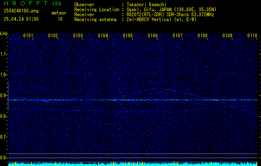This screenshot has width=261, height=166.
Task: Click the 0107 time marker
Action: click(x=178, y=36)
